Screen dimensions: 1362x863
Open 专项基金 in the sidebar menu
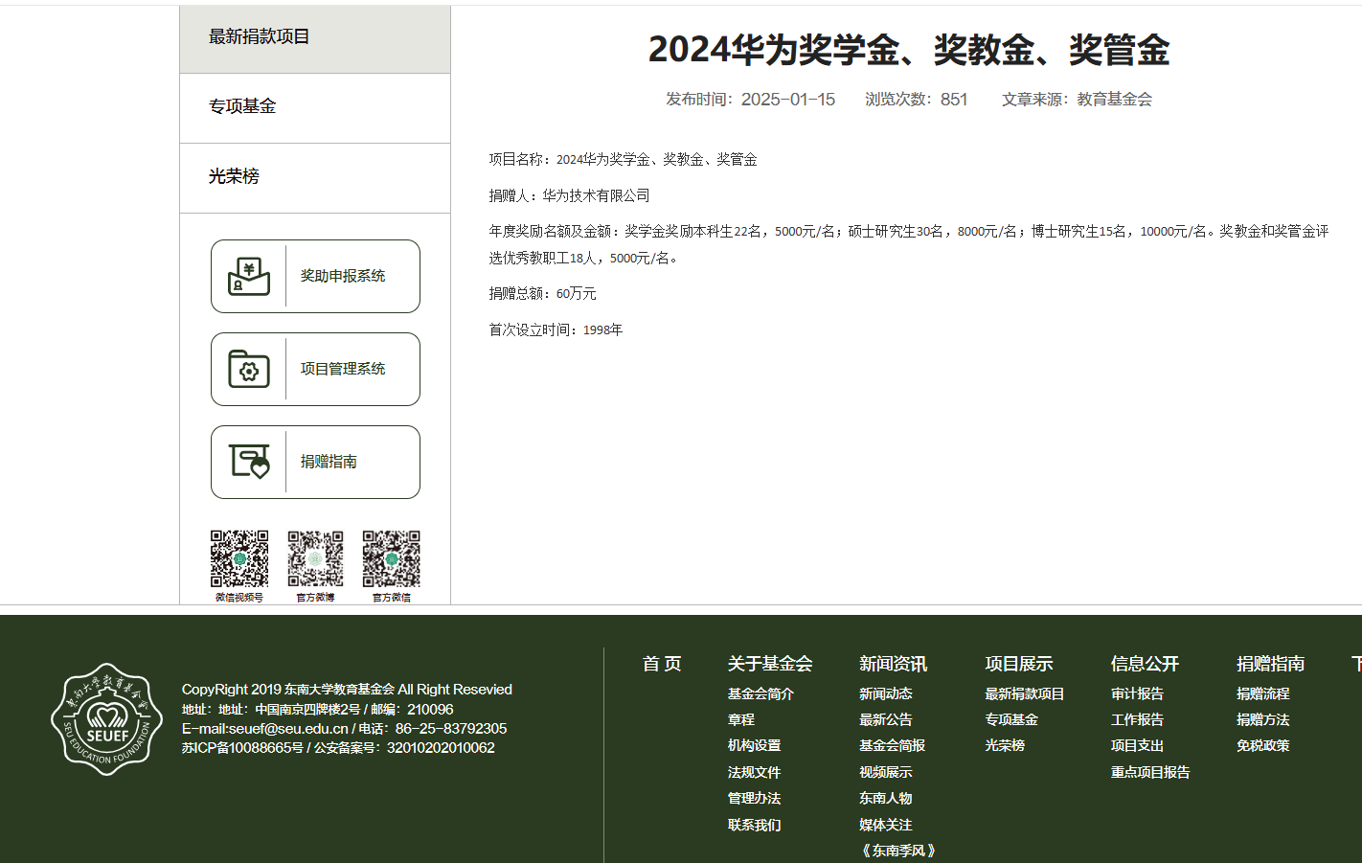tap(315, 108)
